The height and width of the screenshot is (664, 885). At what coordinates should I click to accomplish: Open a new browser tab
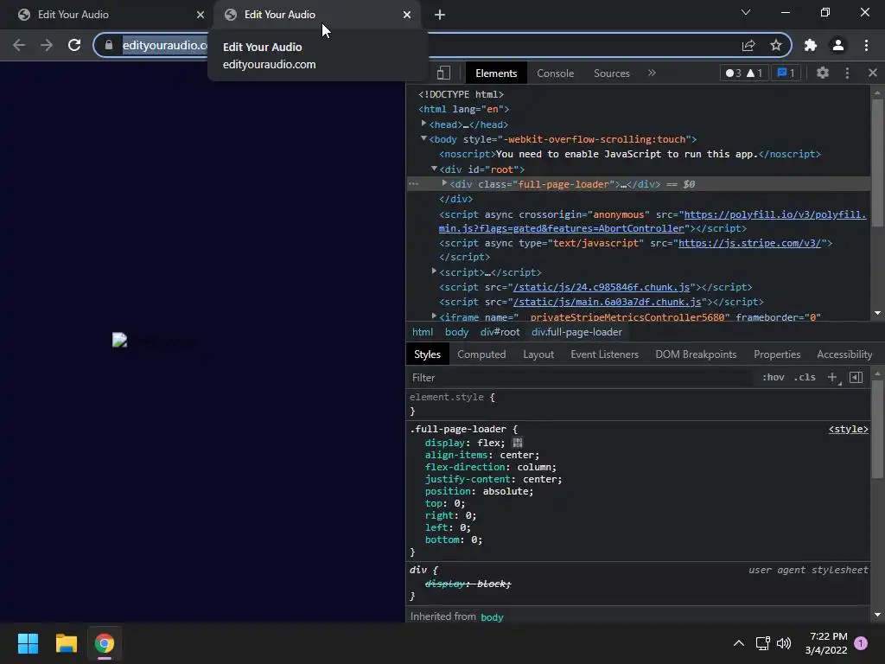tap(440, 15)
